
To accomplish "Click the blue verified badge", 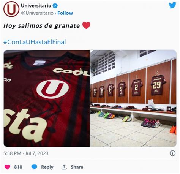I will tap(55, 6).
